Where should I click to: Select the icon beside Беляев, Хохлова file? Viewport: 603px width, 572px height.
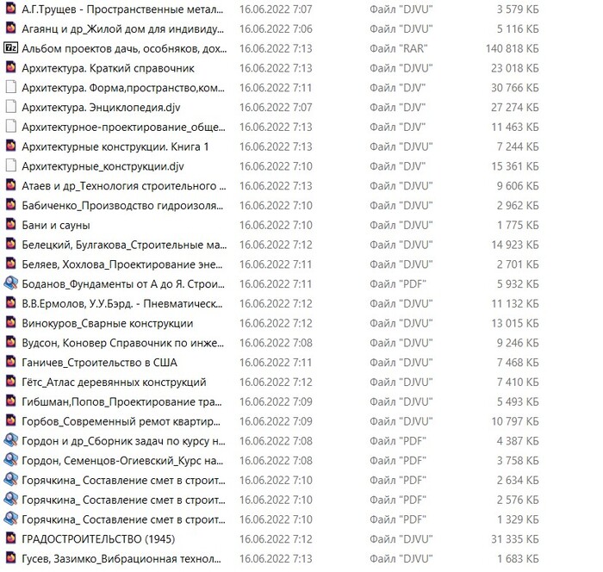tap(10, 264)
